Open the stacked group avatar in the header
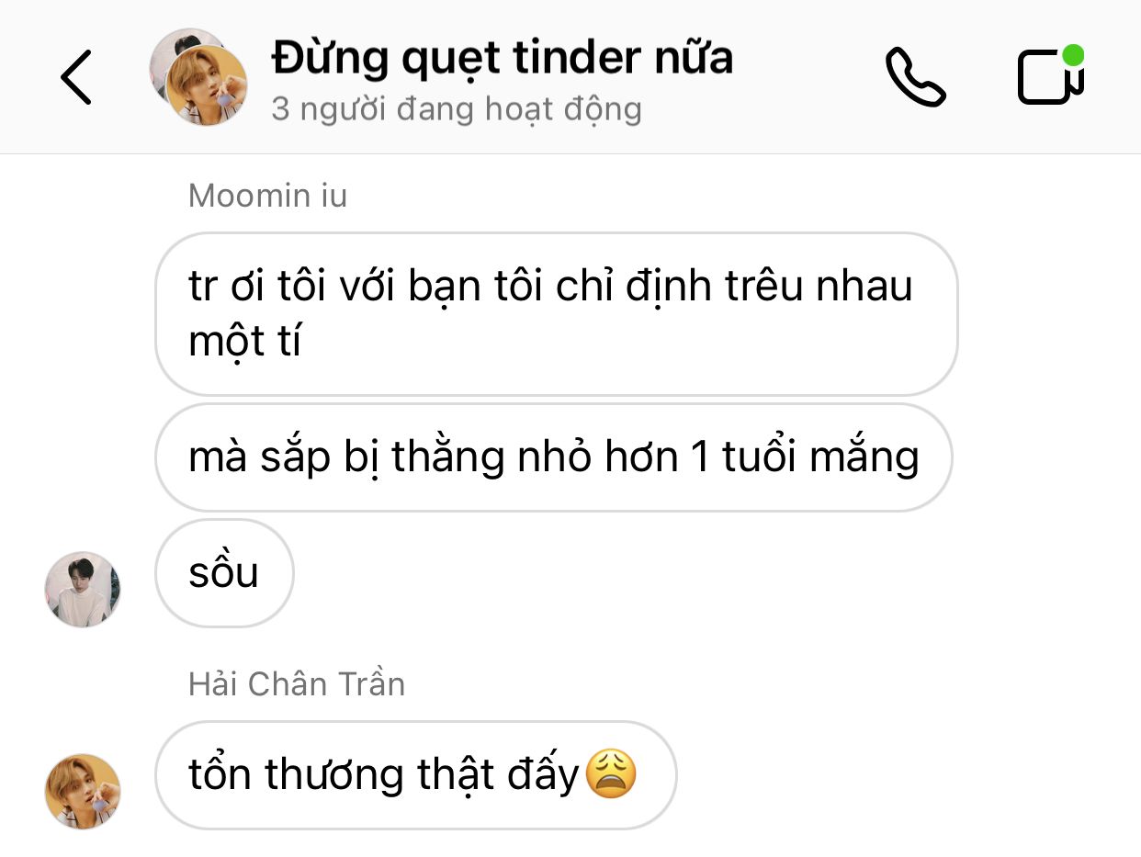The height and width of the screenshot is (857, 1141). coord(198,77)
